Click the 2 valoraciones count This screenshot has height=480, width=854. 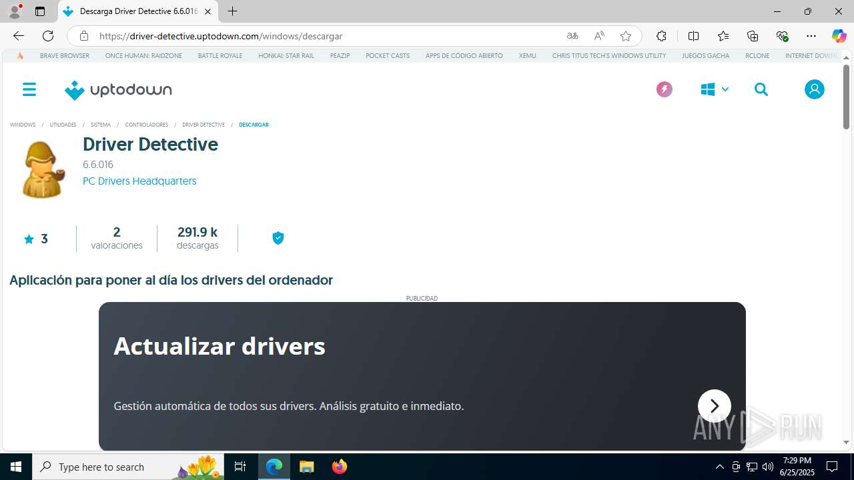click(x=117, y=238)
